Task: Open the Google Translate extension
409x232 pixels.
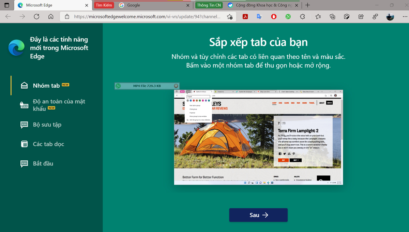Action: click(259, 16)
